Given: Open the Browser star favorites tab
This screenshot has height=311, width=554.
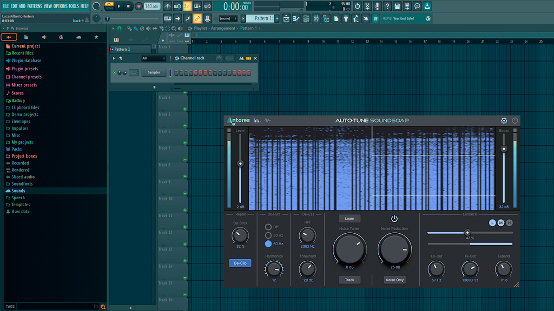Looking at the screenshot, I should (96, 37).
